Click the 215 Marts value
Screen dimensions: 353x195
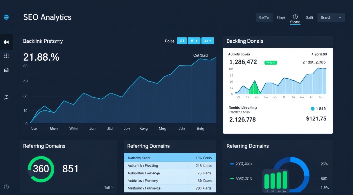point(204,166)
